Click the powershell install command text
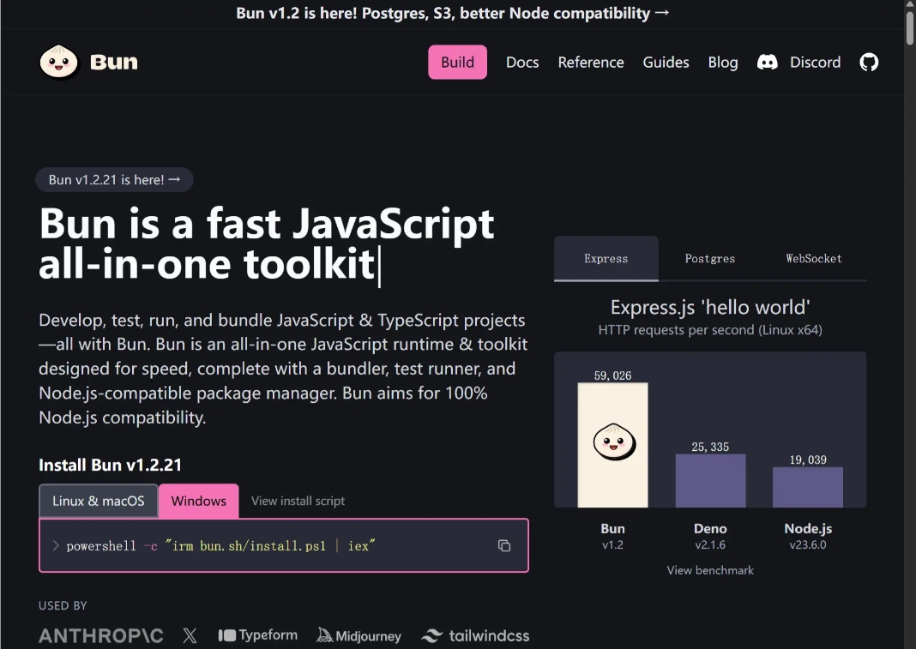This screenshot has width=916, height=649. pos(220,545)
